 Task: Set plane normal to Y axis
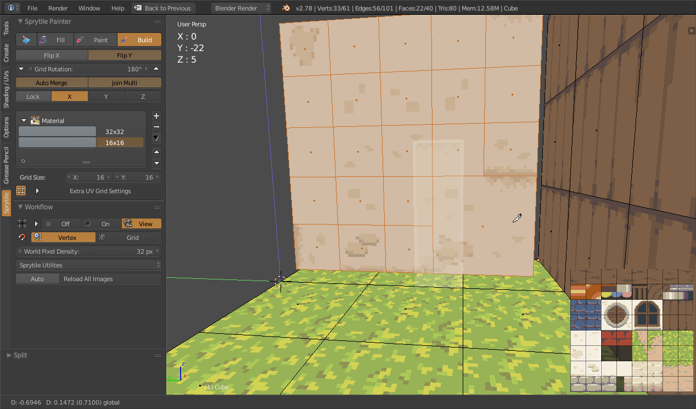coord(106,97)
